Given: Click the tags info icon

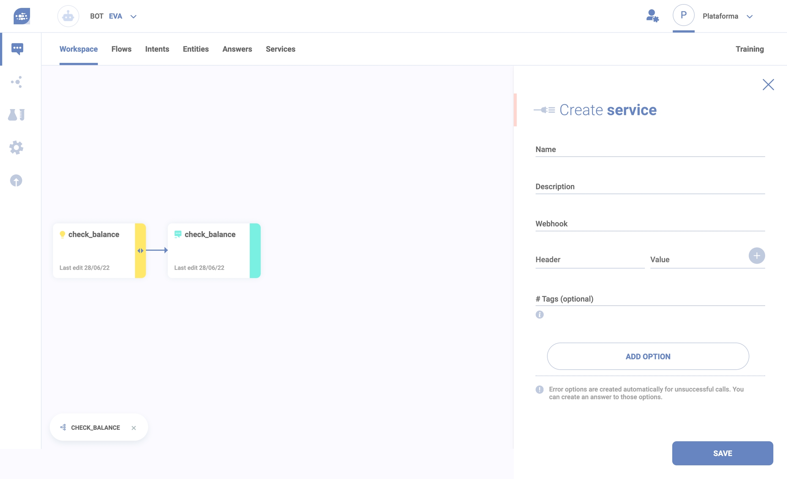Looking at the screenshot, I should [539, 315].
